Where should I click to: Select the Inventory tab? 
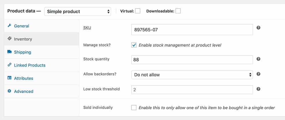click(42, 39)
